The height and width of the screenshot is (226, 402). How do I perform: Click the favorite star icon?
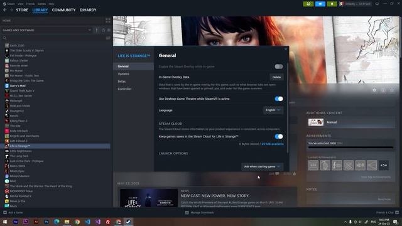pos(392,90)
